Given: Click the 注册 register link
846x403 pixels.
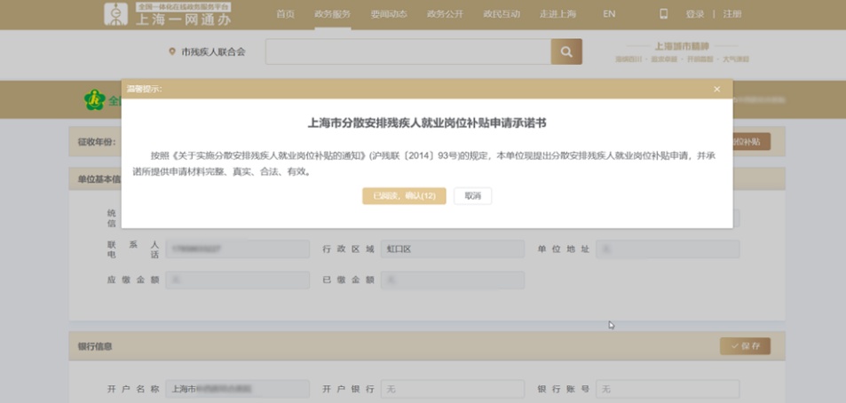Looking at the screenshot, I should coord(731,14).
